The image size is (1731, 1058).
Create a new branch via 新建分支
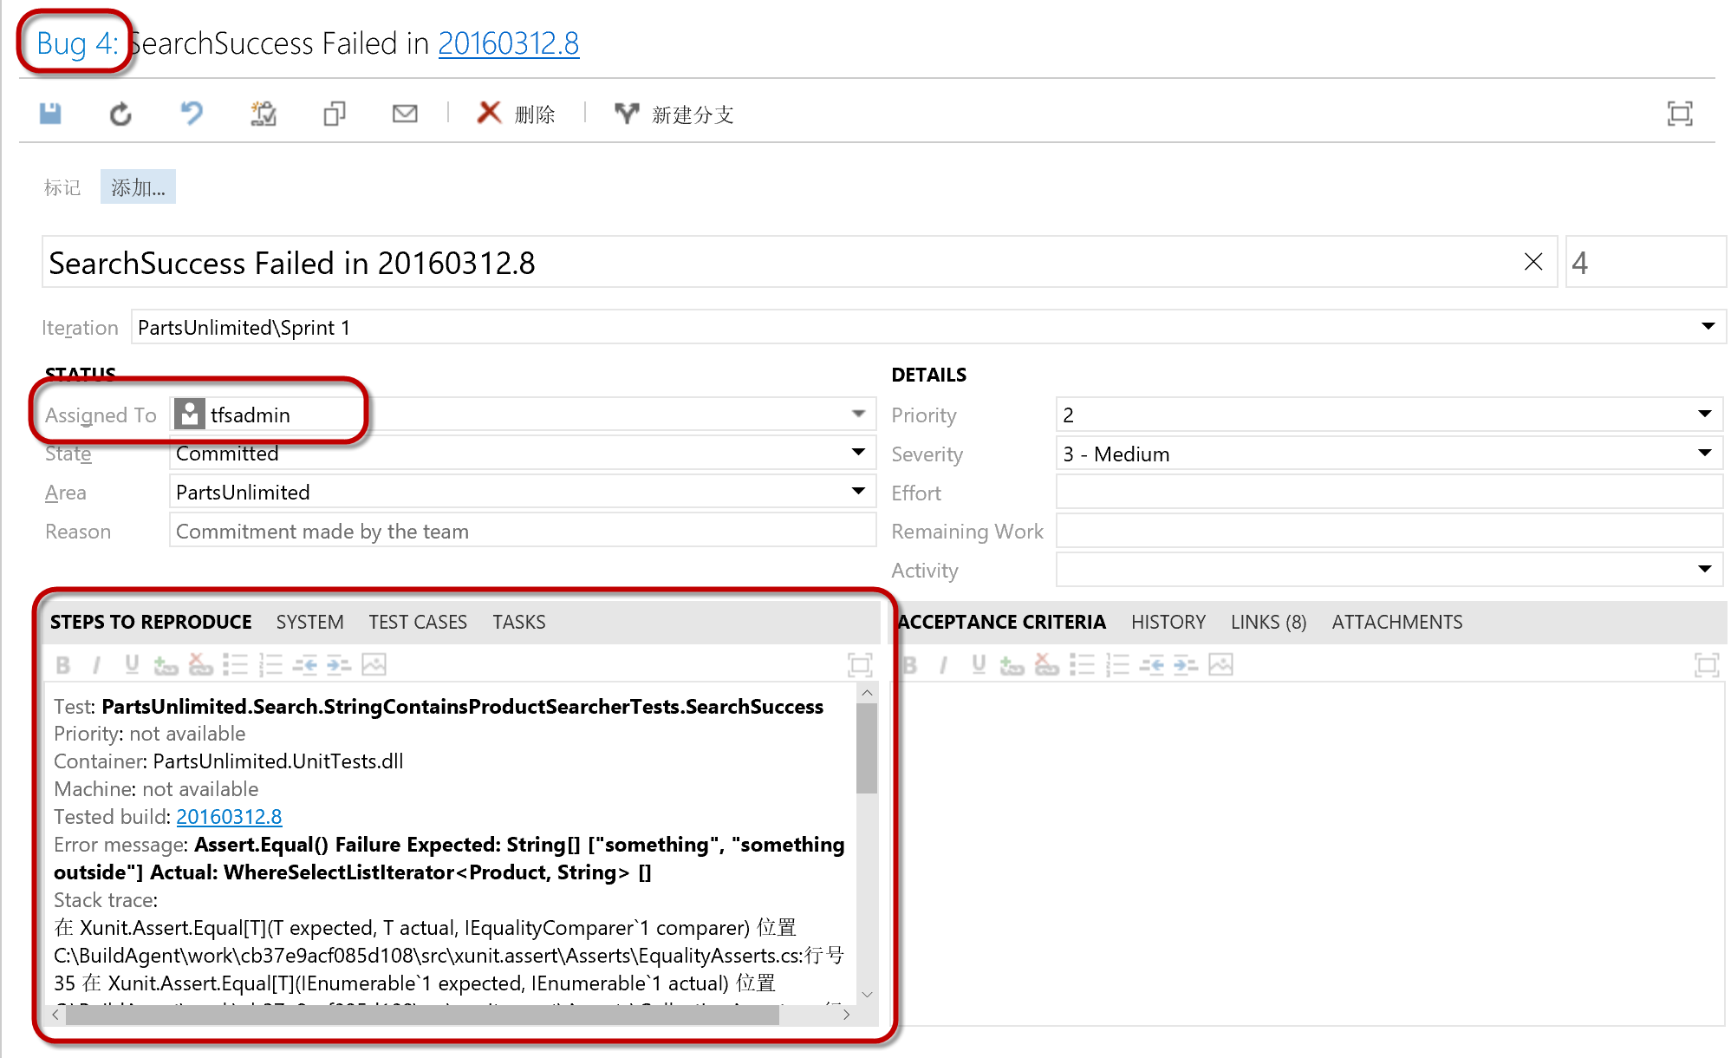click(674, 114)
